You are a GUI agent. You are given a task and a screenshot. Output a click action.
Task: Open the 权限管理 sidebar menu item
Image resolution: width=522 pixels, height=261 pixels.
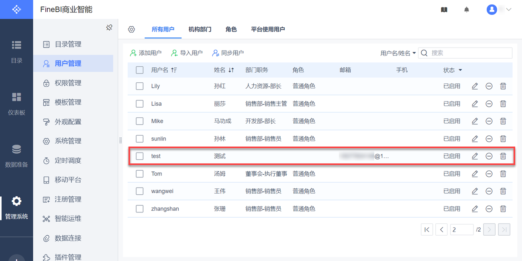[68, 83]
